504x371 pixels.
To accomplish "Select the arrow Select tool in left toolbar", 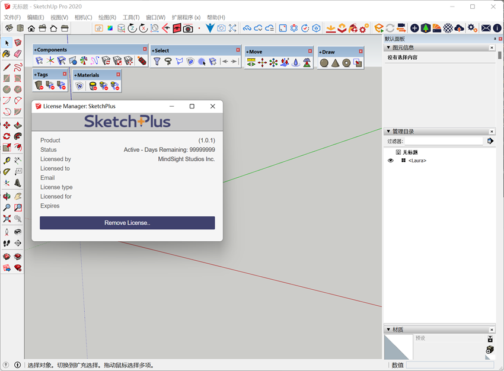I will point(7,43).
